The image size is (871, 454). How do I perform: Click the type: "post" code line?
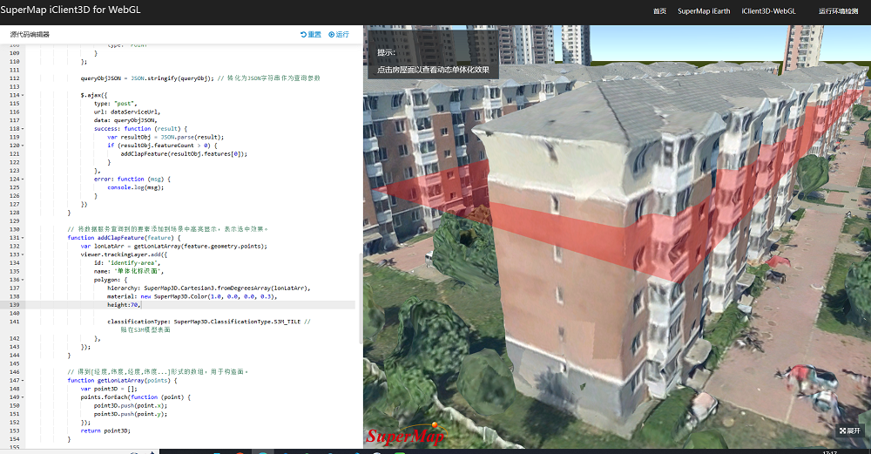[115, 104]
